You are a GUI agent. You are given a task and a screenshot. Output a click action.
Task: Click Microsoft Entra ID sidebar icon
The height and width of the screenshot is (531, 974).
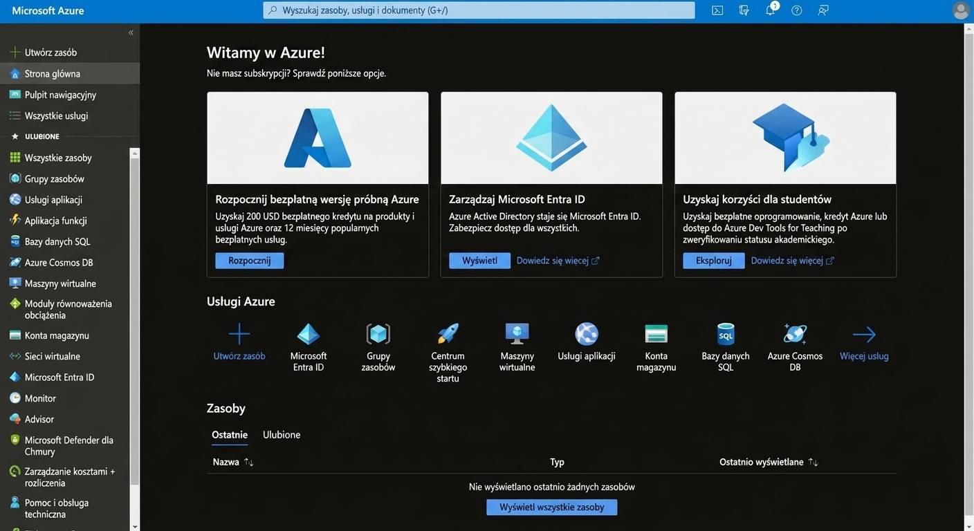[15, 378]
